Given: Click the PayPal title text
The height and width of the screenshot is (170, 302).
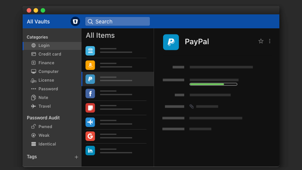Looking at the screenshot, I should tap(197, 42).
